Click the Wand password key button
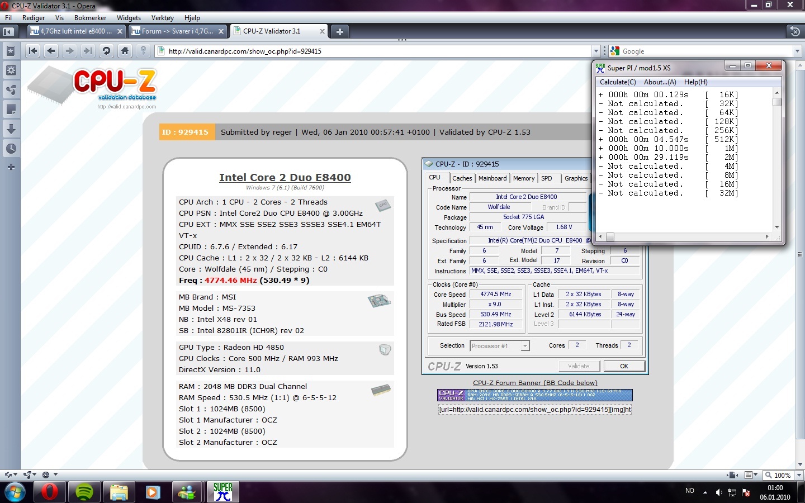Viewport: 805px width, 503px height. point(143,51)
